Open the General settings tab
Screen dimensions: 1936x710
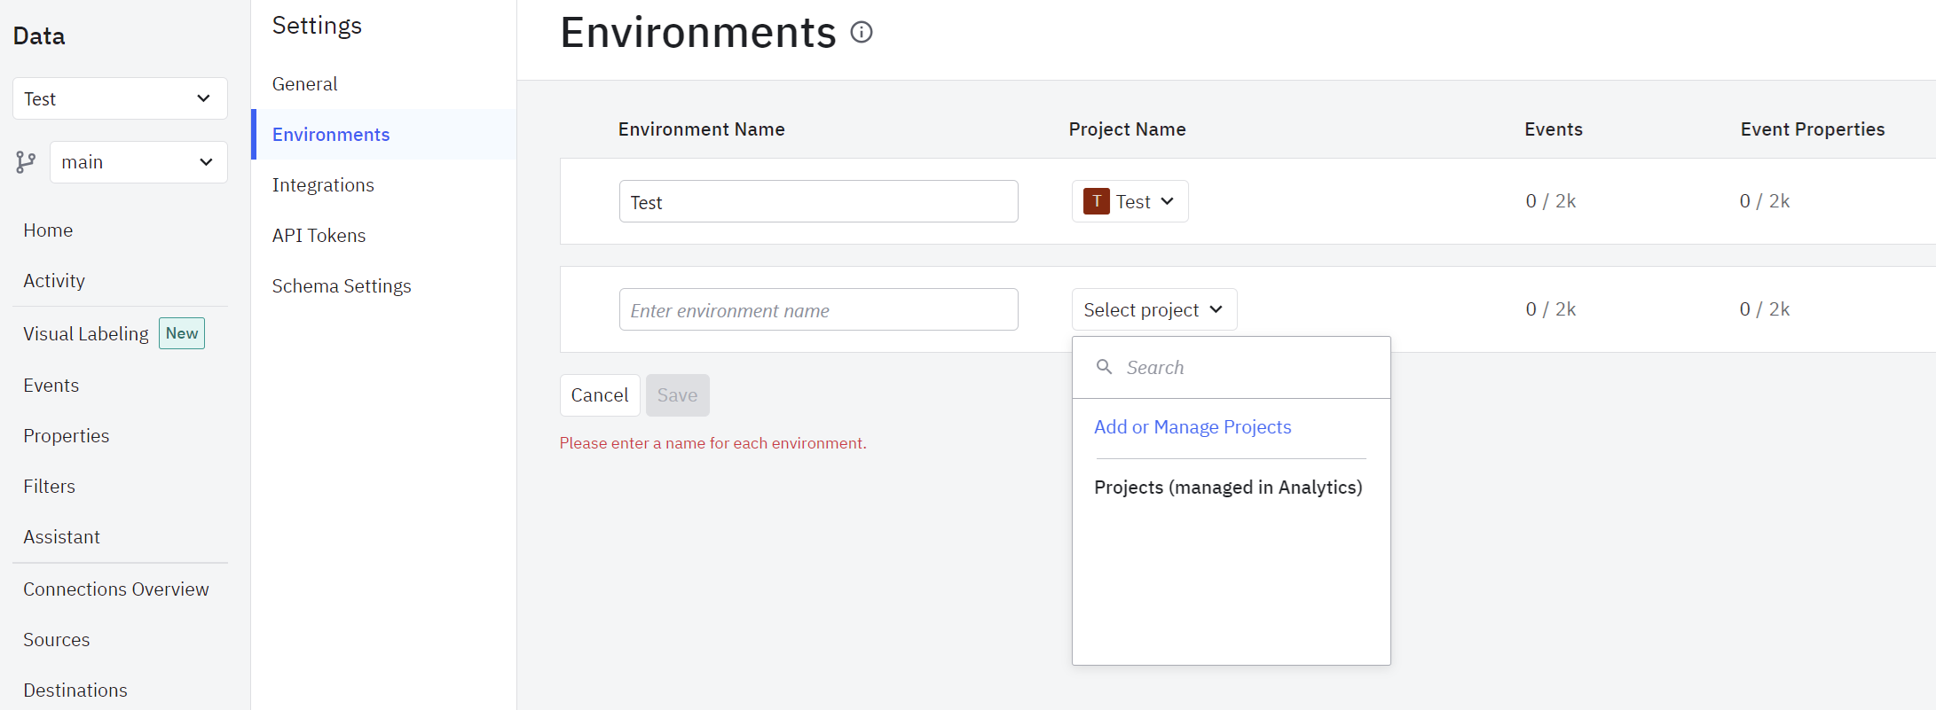pyautogui.click(x=304, y=84)
